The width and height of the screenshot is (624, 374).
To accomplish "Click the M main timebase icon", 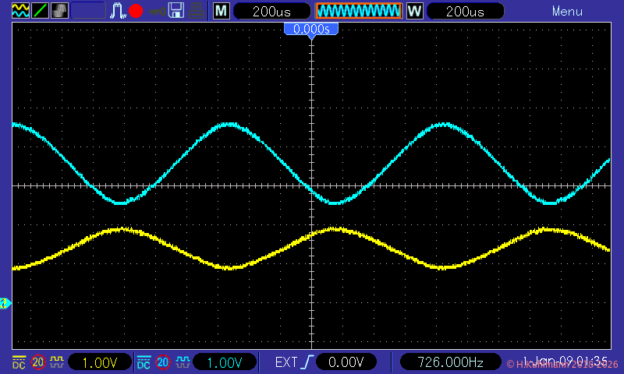I will 222,11.
